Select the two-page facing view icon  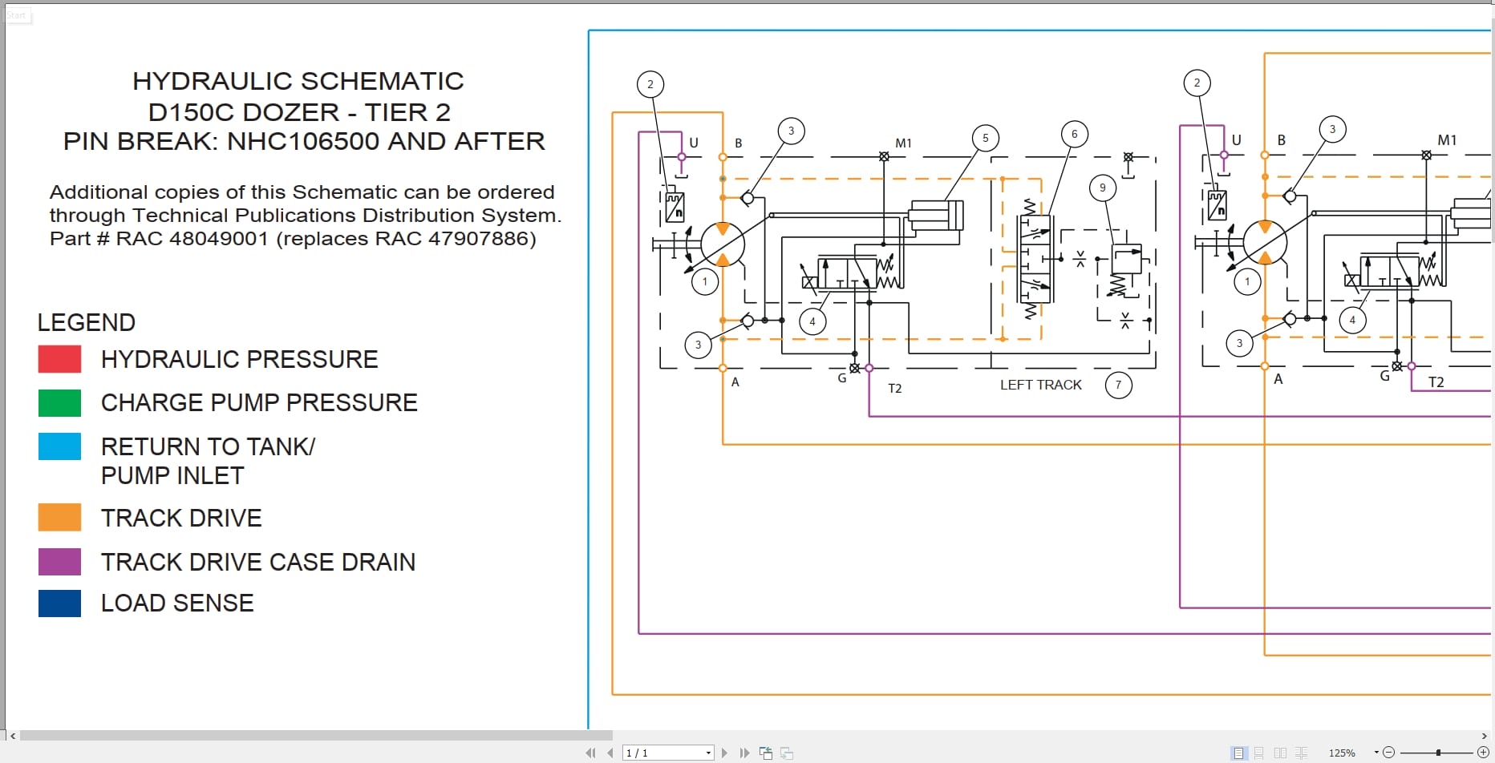click(1278, 753)
